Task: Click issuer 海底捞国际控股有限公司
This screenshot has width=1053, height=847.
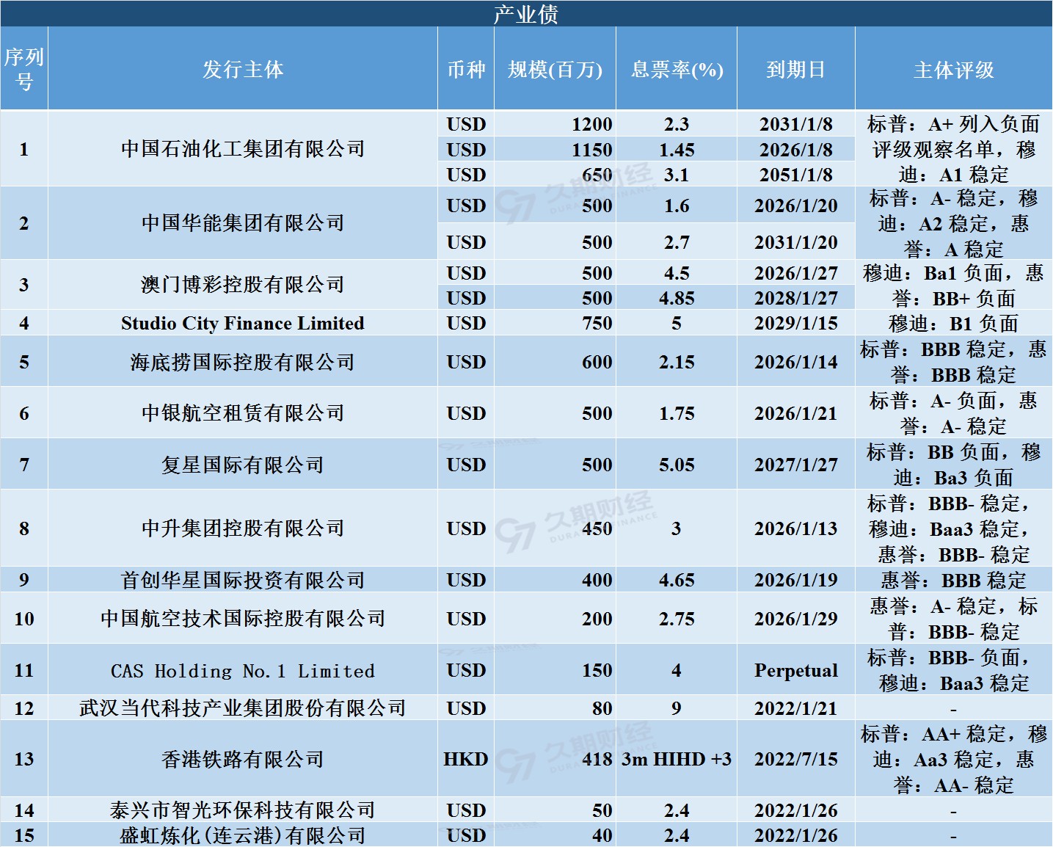Action: pyautogui.click(x=243, y=362)
